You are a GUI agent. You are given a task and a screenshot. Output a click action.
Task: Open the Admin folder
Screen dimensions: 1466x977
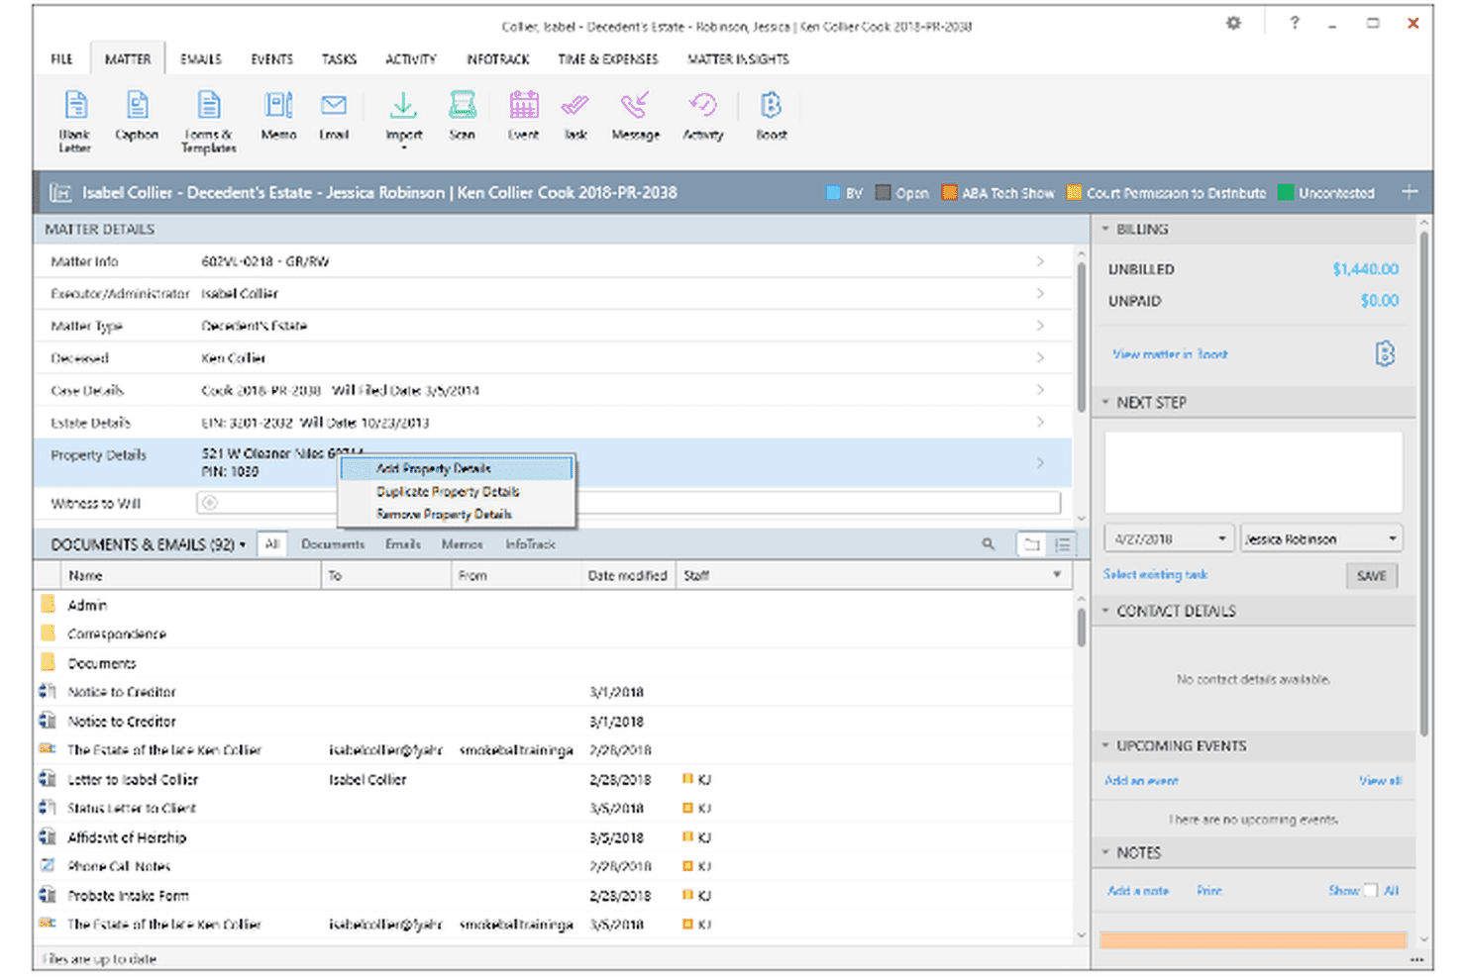point(87,605)
